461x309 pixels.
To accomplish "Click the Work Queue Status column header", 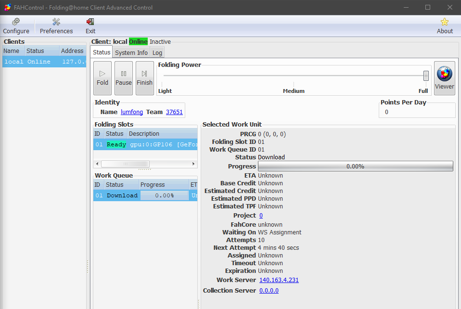I will (121, 185).
